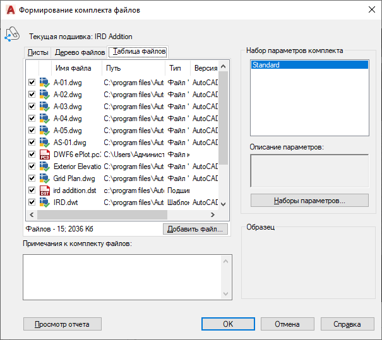This screenshot has width=382, height=340.
Task: Switch to the Листы tab
Action: 37,52
